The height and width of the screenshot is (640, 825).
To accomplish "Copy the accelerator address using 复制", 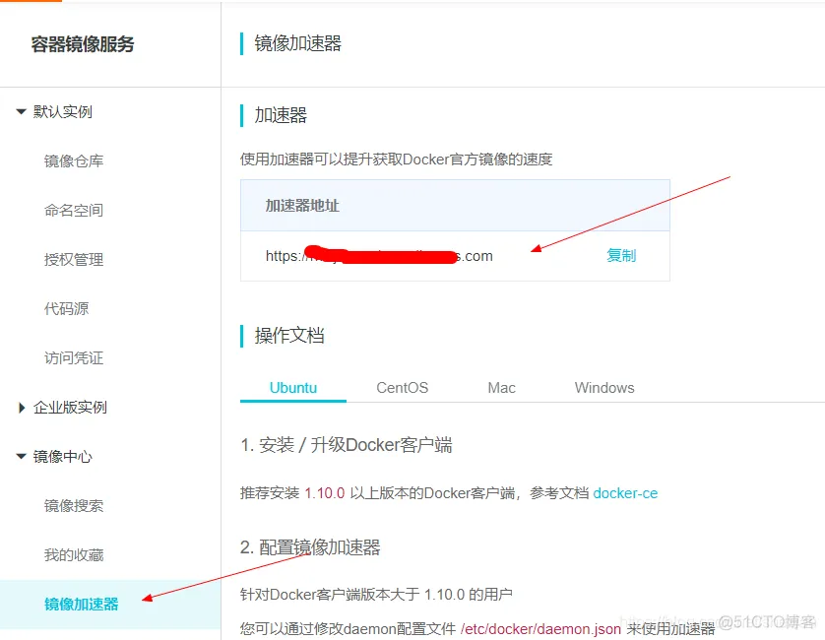I will tap(621, 255).
